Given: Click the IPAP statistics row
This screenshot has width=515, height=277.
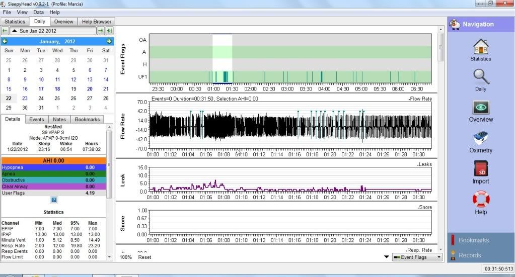Looking at the screenshot, I should pyautogui.click(x=51, y=234).
